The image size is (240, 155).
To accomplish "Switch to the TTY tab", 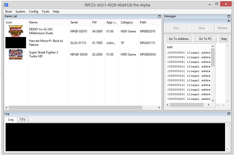I will pos(23,120).
